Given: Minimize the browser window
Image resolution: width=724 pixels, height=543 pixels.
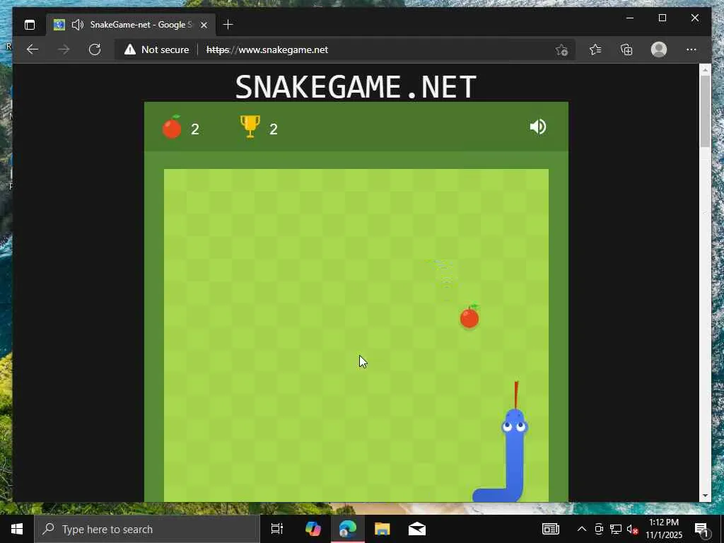Looking at the screenshot, I should [630, 18].
